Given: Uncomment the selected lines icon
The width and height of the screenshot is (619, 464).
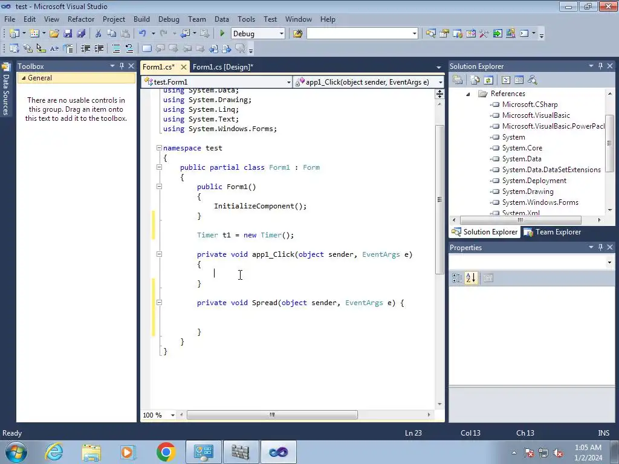Looking at the screenshot, I should click(x=129, y=48).
